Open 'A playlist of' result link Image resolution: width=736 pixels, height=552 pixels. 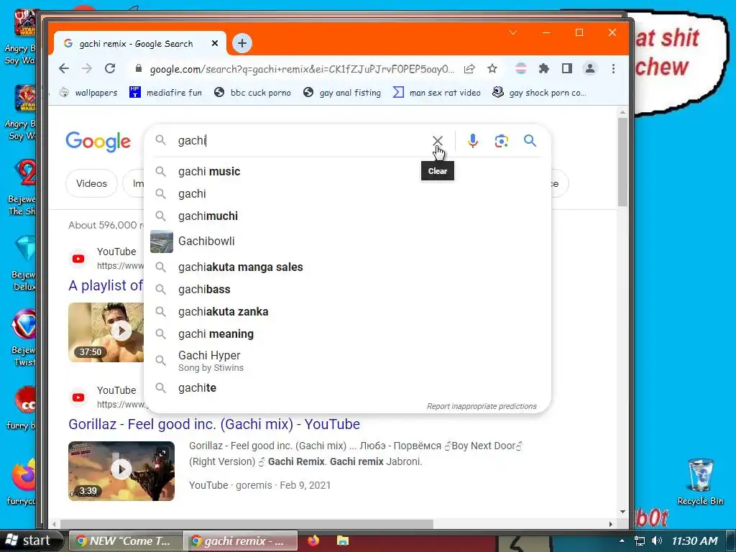106,285
